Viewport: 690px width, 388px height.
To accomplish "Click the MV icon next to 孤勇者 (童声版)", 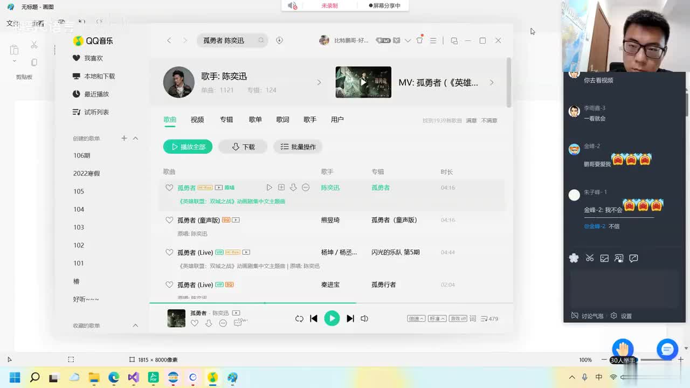I will [236, 220].
